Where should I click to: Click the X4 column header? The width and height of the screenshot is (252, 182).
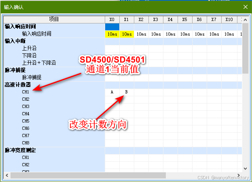[170, 19]
